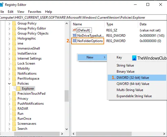Screen dimensions: 167x137
Task: Click the Registry Editor app icon in title bar
Action: [x=2, y=5]
